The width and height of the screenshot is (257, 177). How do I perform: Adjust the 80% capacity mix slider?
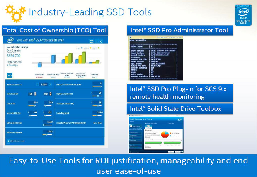32,106
